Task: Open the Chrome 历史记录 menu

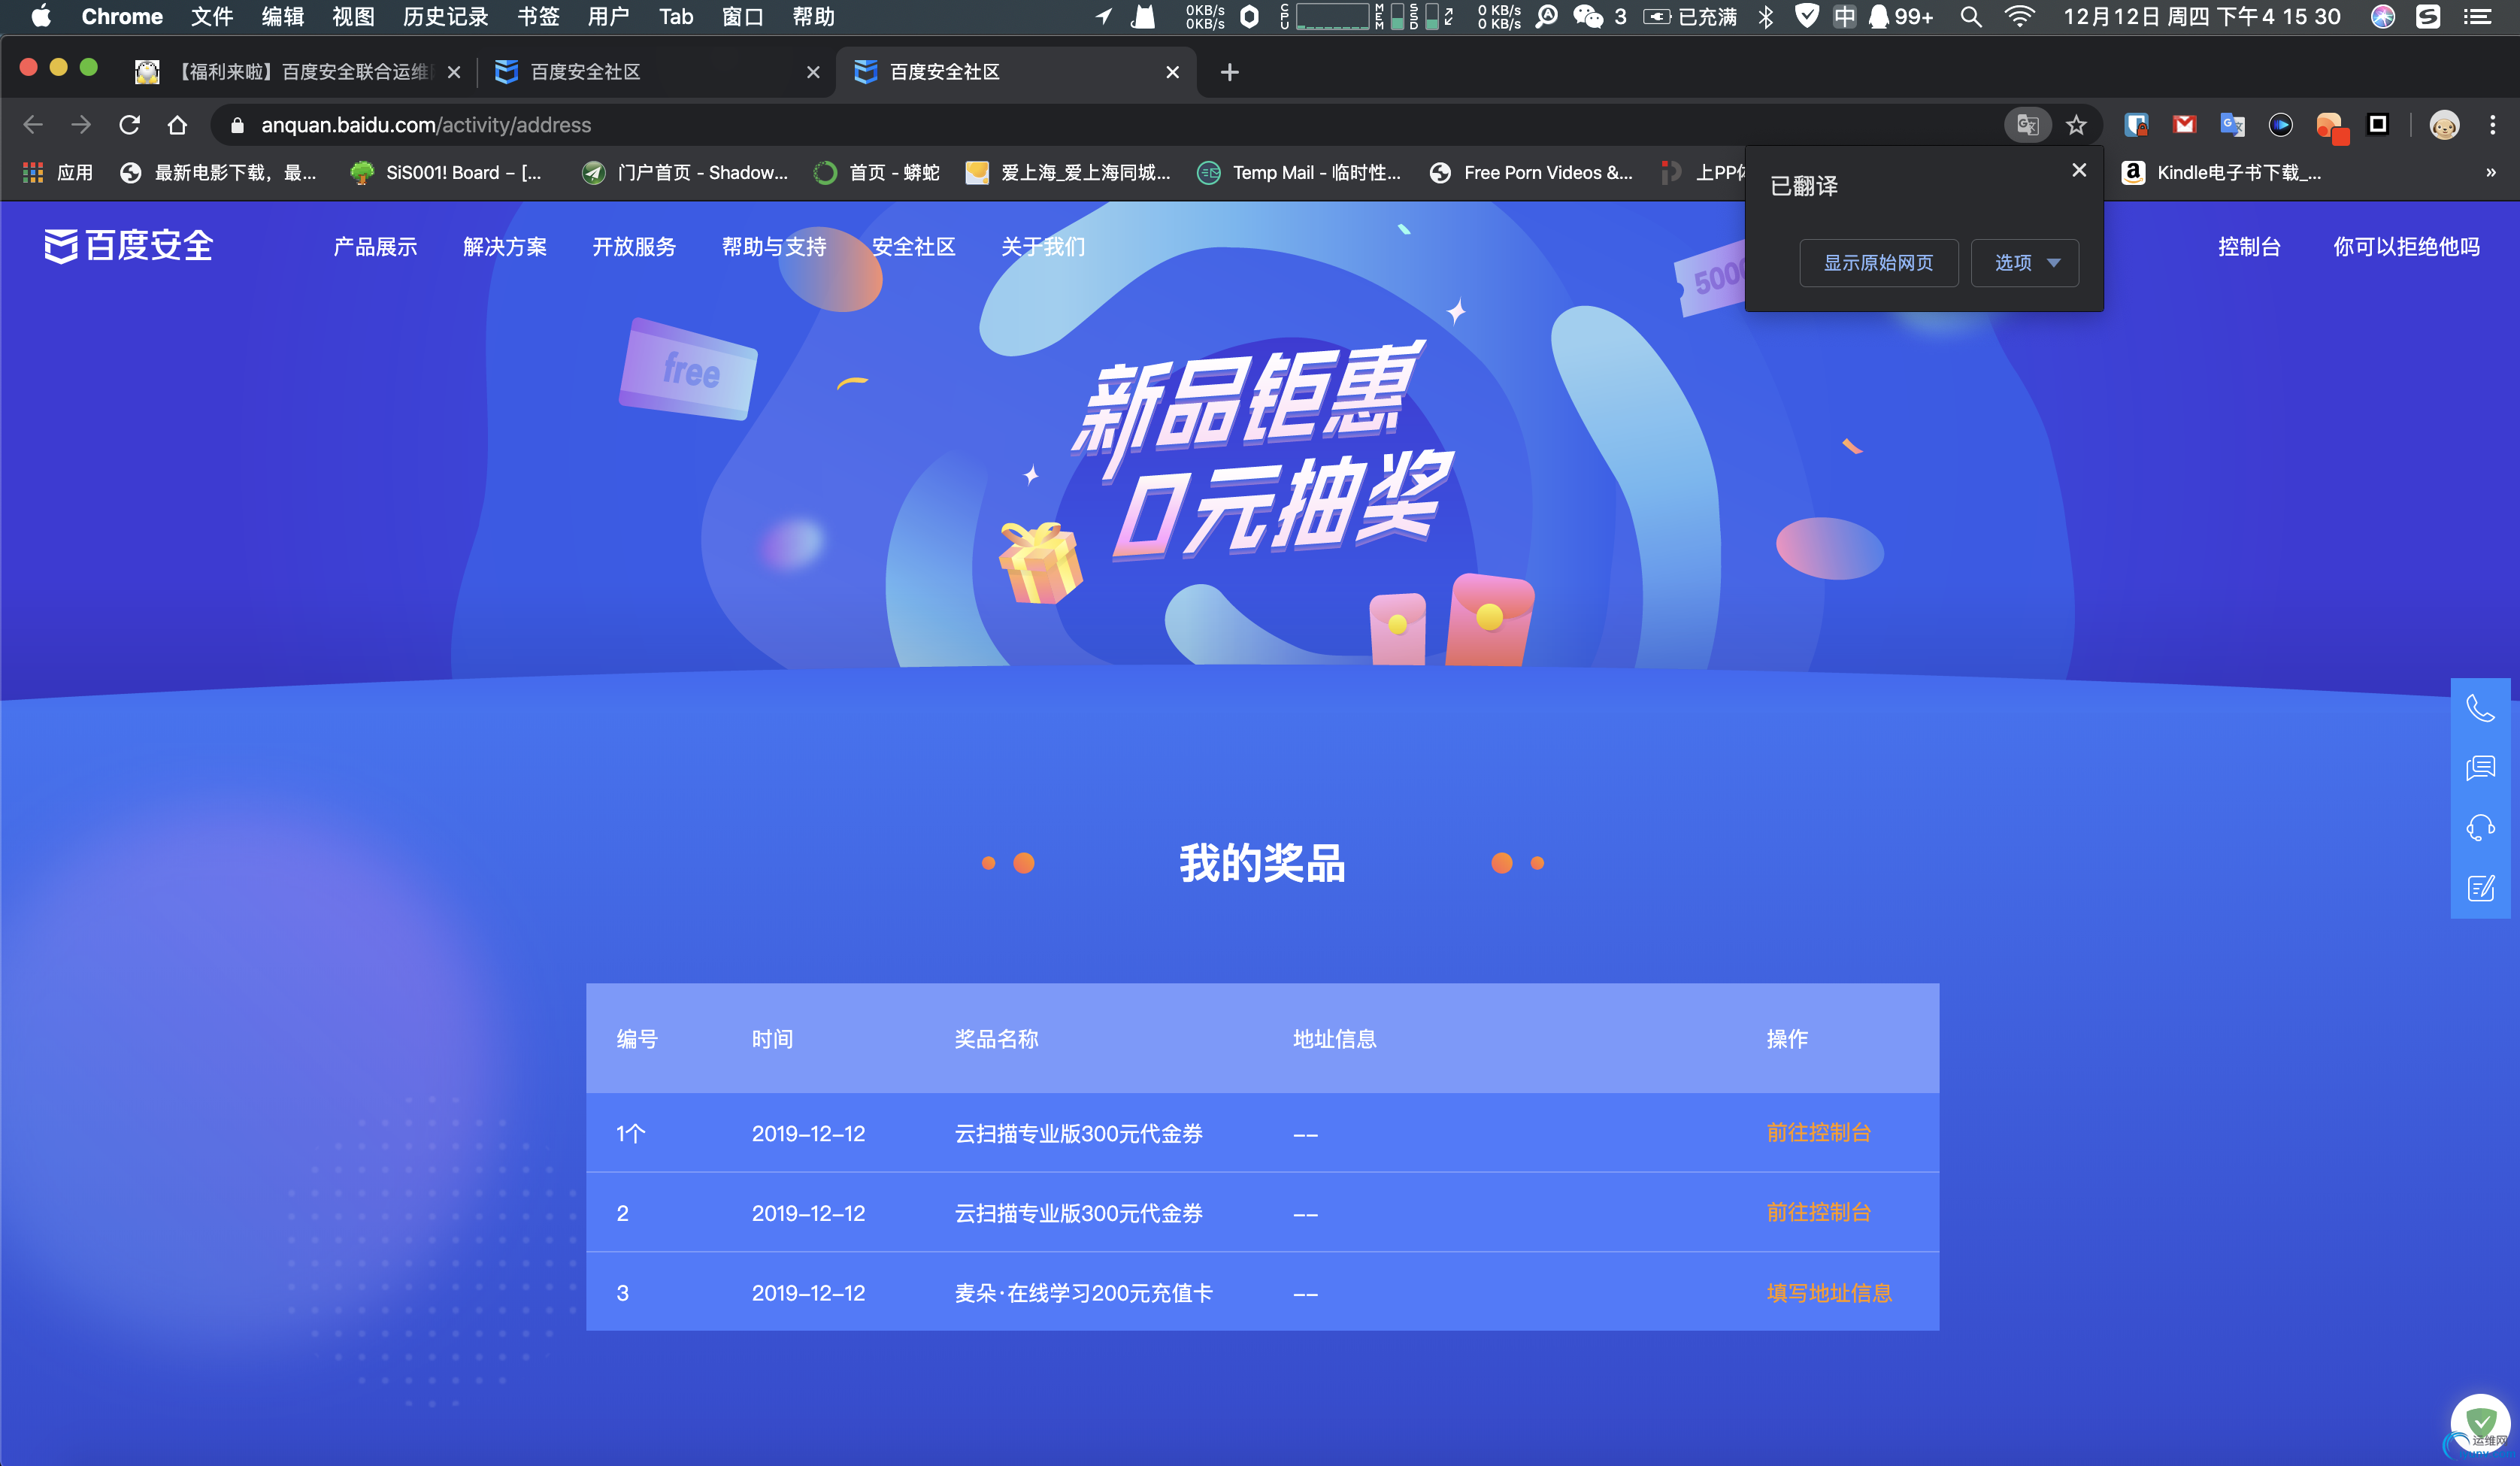Action: pos(446,17)
